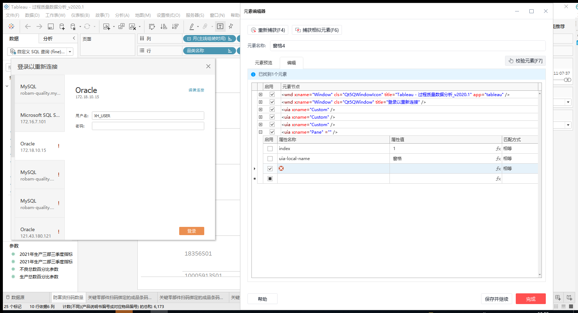Viewport: 578px width, 313px height.
Task: Click the pin icon in toolbar
Action: click(x=231, y=26)
